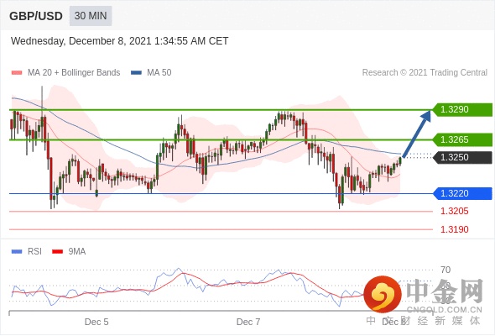Click the chart date and time text
Screen dimensions: 495x336
119,41
